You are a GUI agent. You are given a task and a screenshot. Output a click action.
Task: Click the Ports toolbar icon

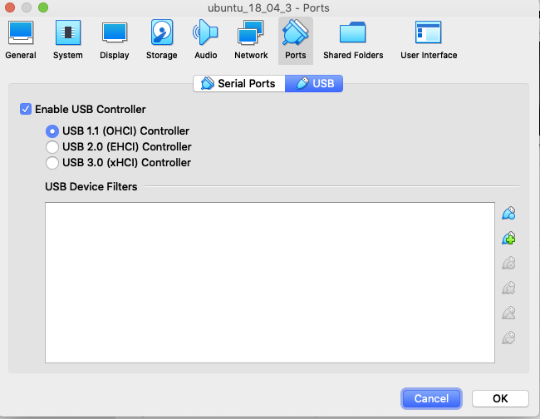[295, 40]
